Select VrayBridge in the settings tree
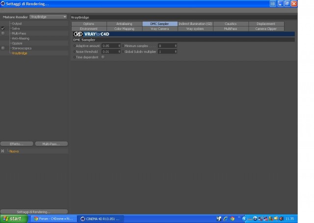The width and height of the screenshot is (314, 223). [20, 53]
